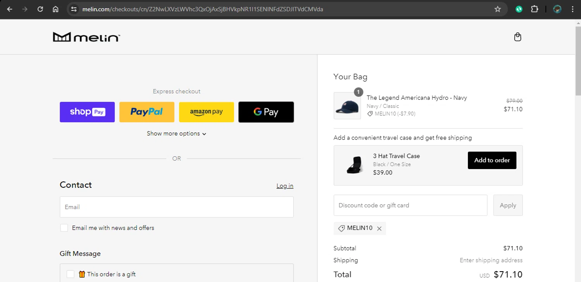
Task: Click the Log in link
Action: click(x=285, y=186)
